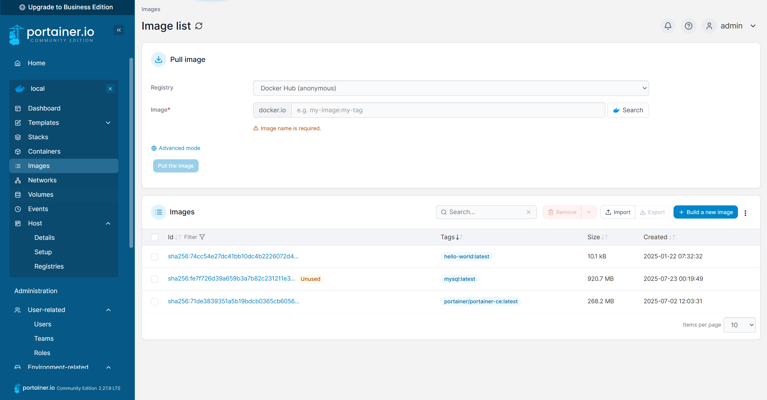The width and height of the screenshot is (767, 400).
Task: Check the hello-world:latest image checkbox
Action: click(x=155, y=257)
